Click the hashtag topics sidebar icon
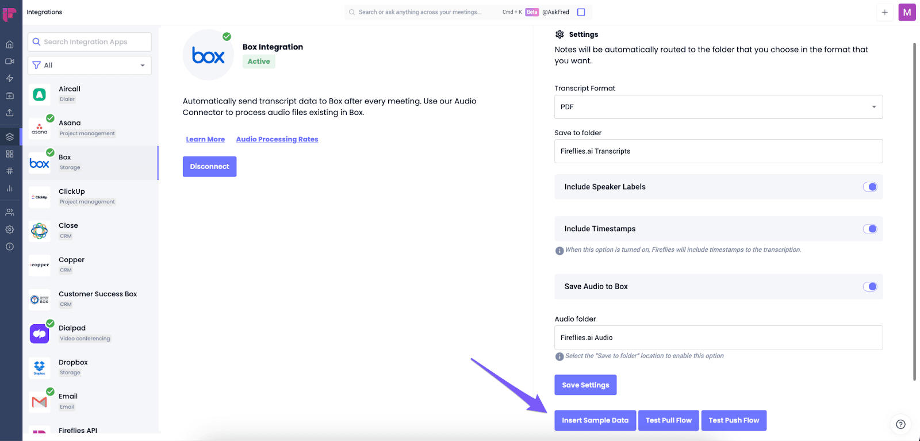This screenshot has width=920, height=441. click(x=10, y=171)
